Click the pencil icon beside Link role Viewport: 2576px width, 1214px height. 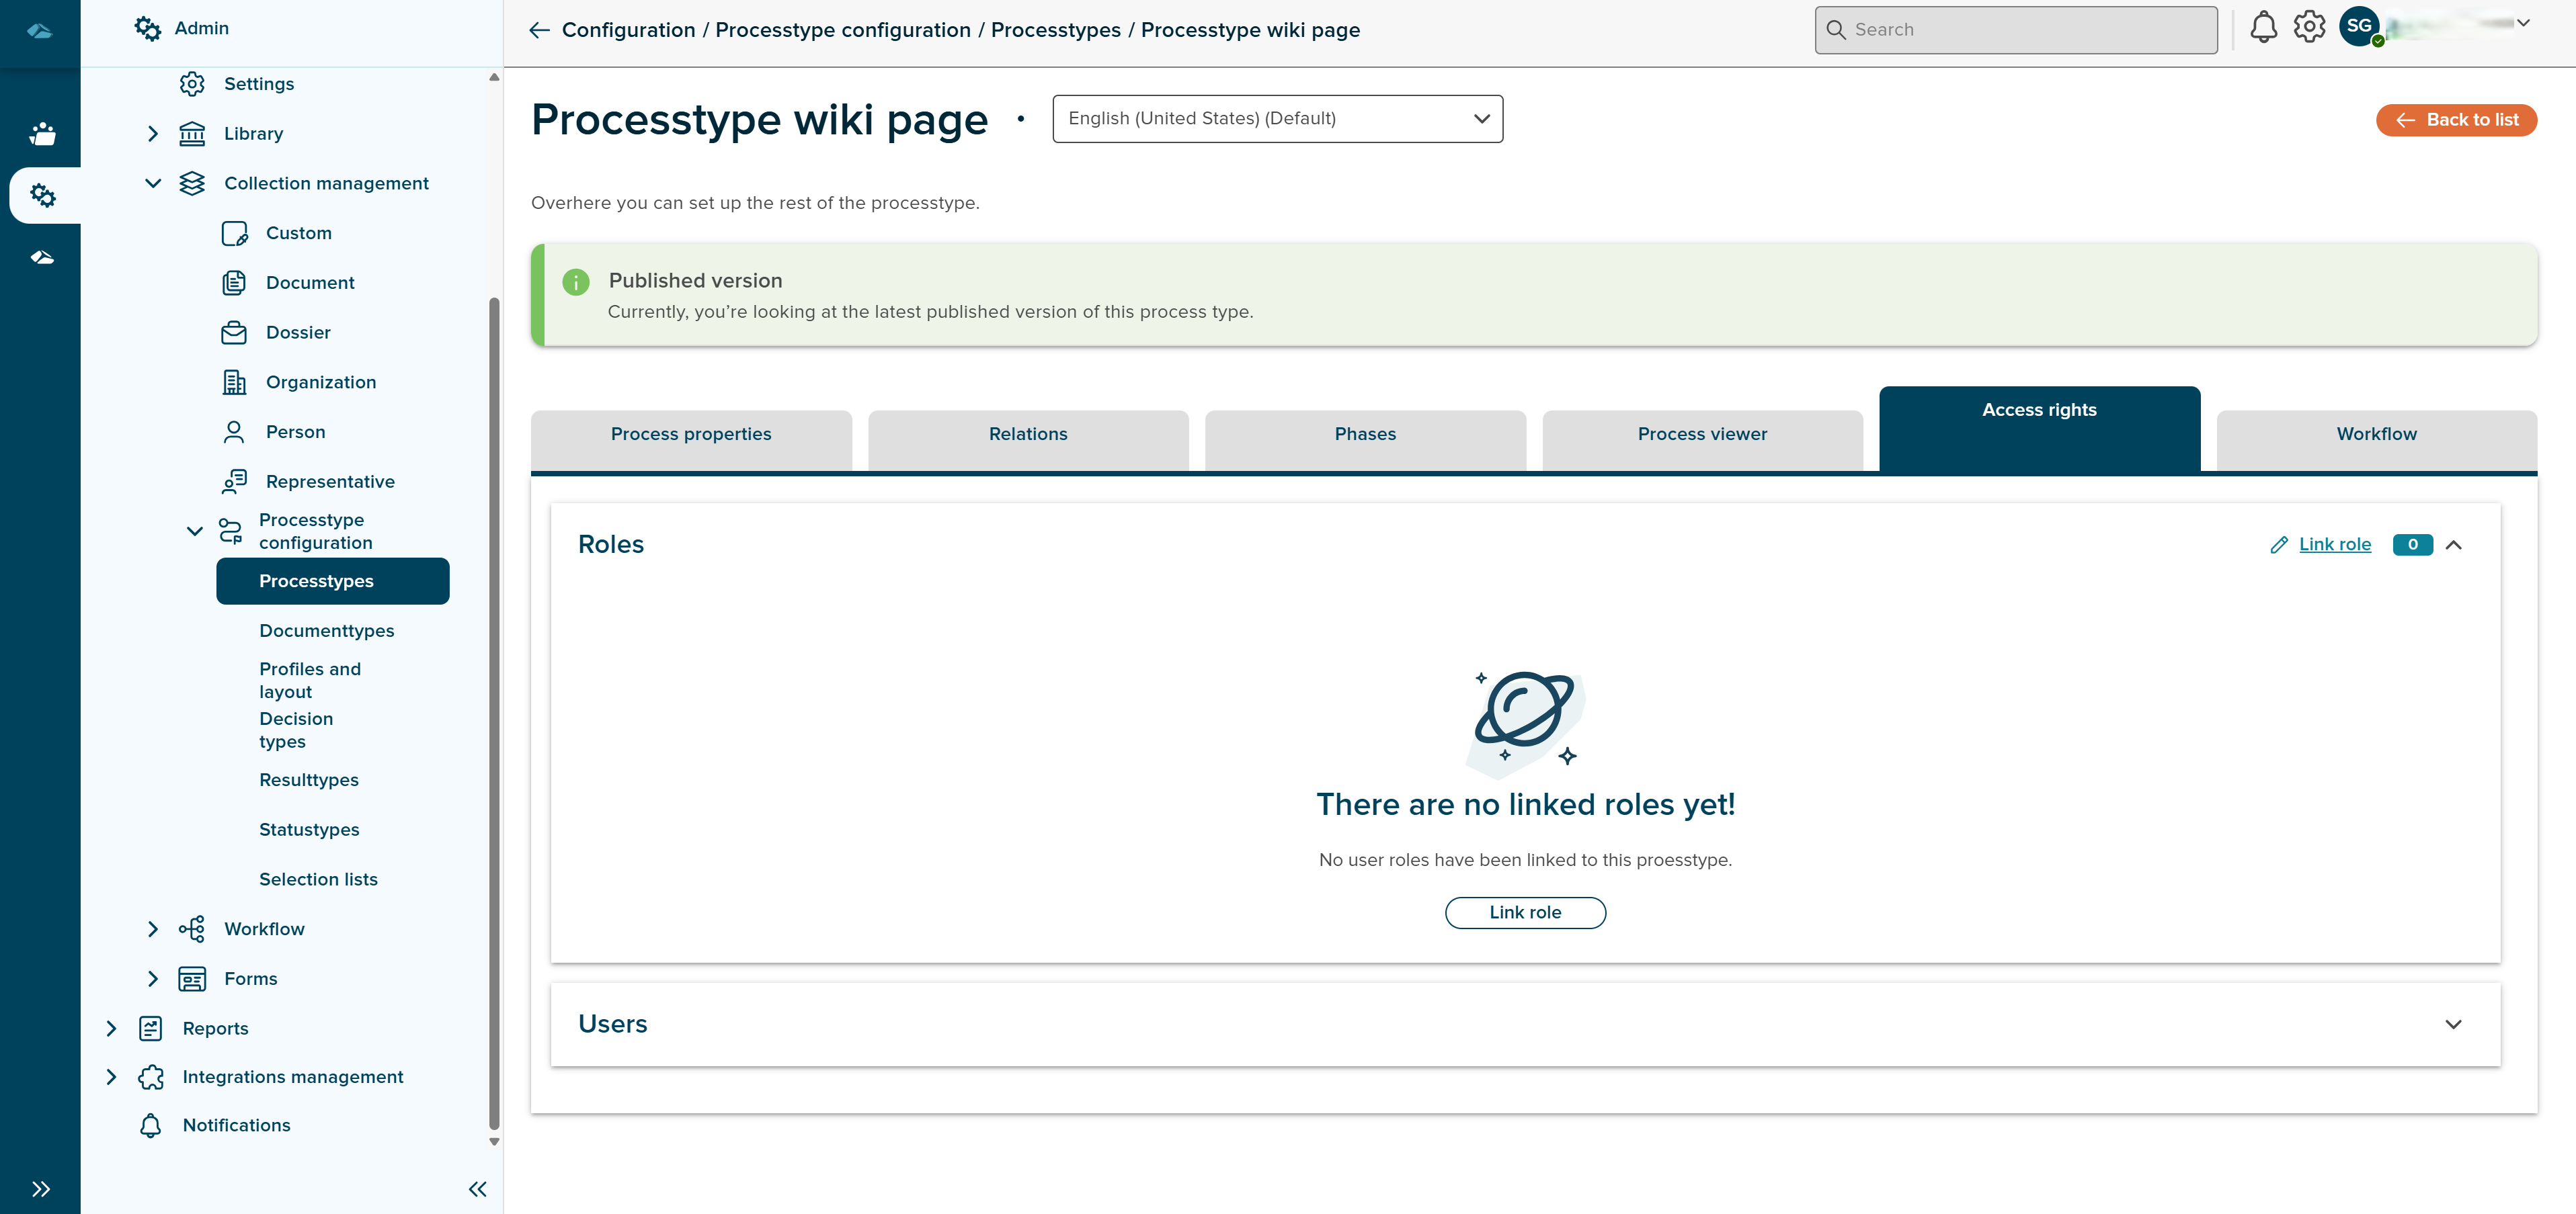(2278, 545)
